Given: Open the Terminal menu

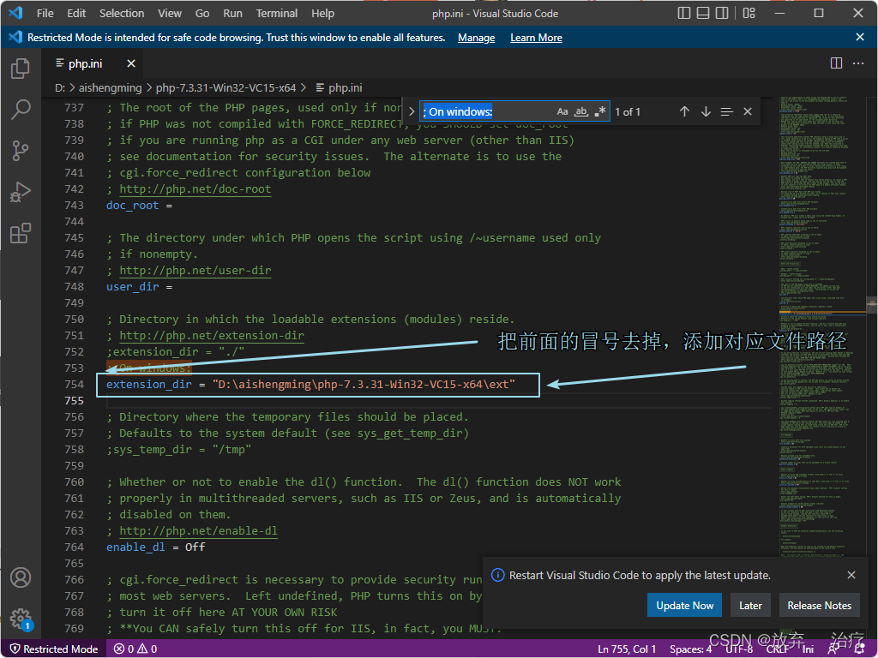Looking at the screenshot, I should point(276,13).
